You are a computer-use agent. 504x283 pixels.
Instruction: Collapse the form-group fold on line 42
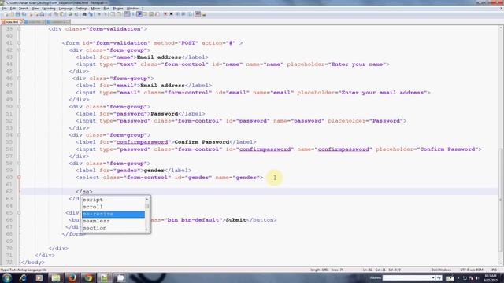[19, 50]
